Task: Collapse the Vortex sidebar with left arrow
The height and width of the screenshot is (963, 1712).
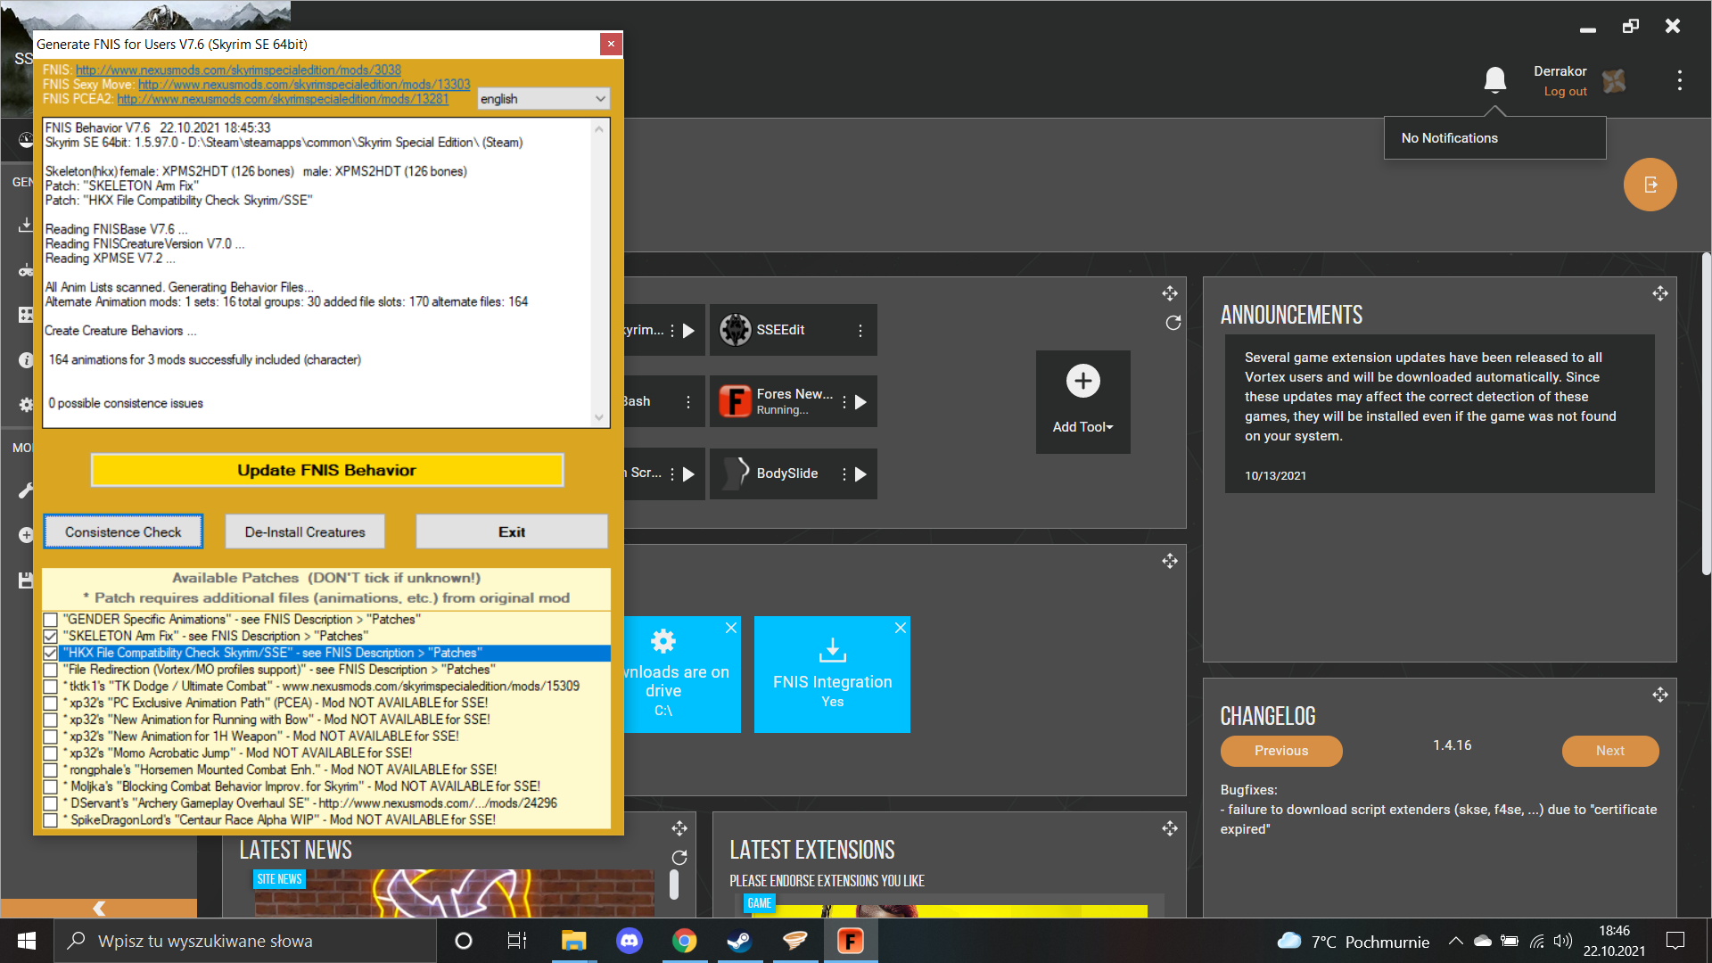Action: click(99, 908)
